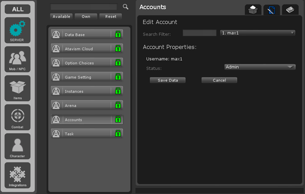
Task: Toggle the green lock on Arena
Action: coord(118,106)
